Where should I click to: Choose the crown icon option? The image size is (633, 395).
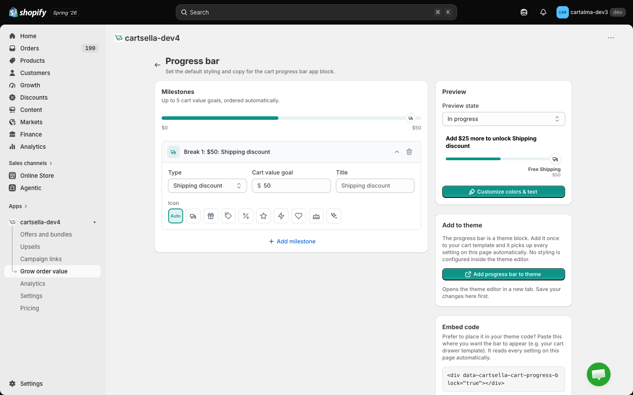316,216
